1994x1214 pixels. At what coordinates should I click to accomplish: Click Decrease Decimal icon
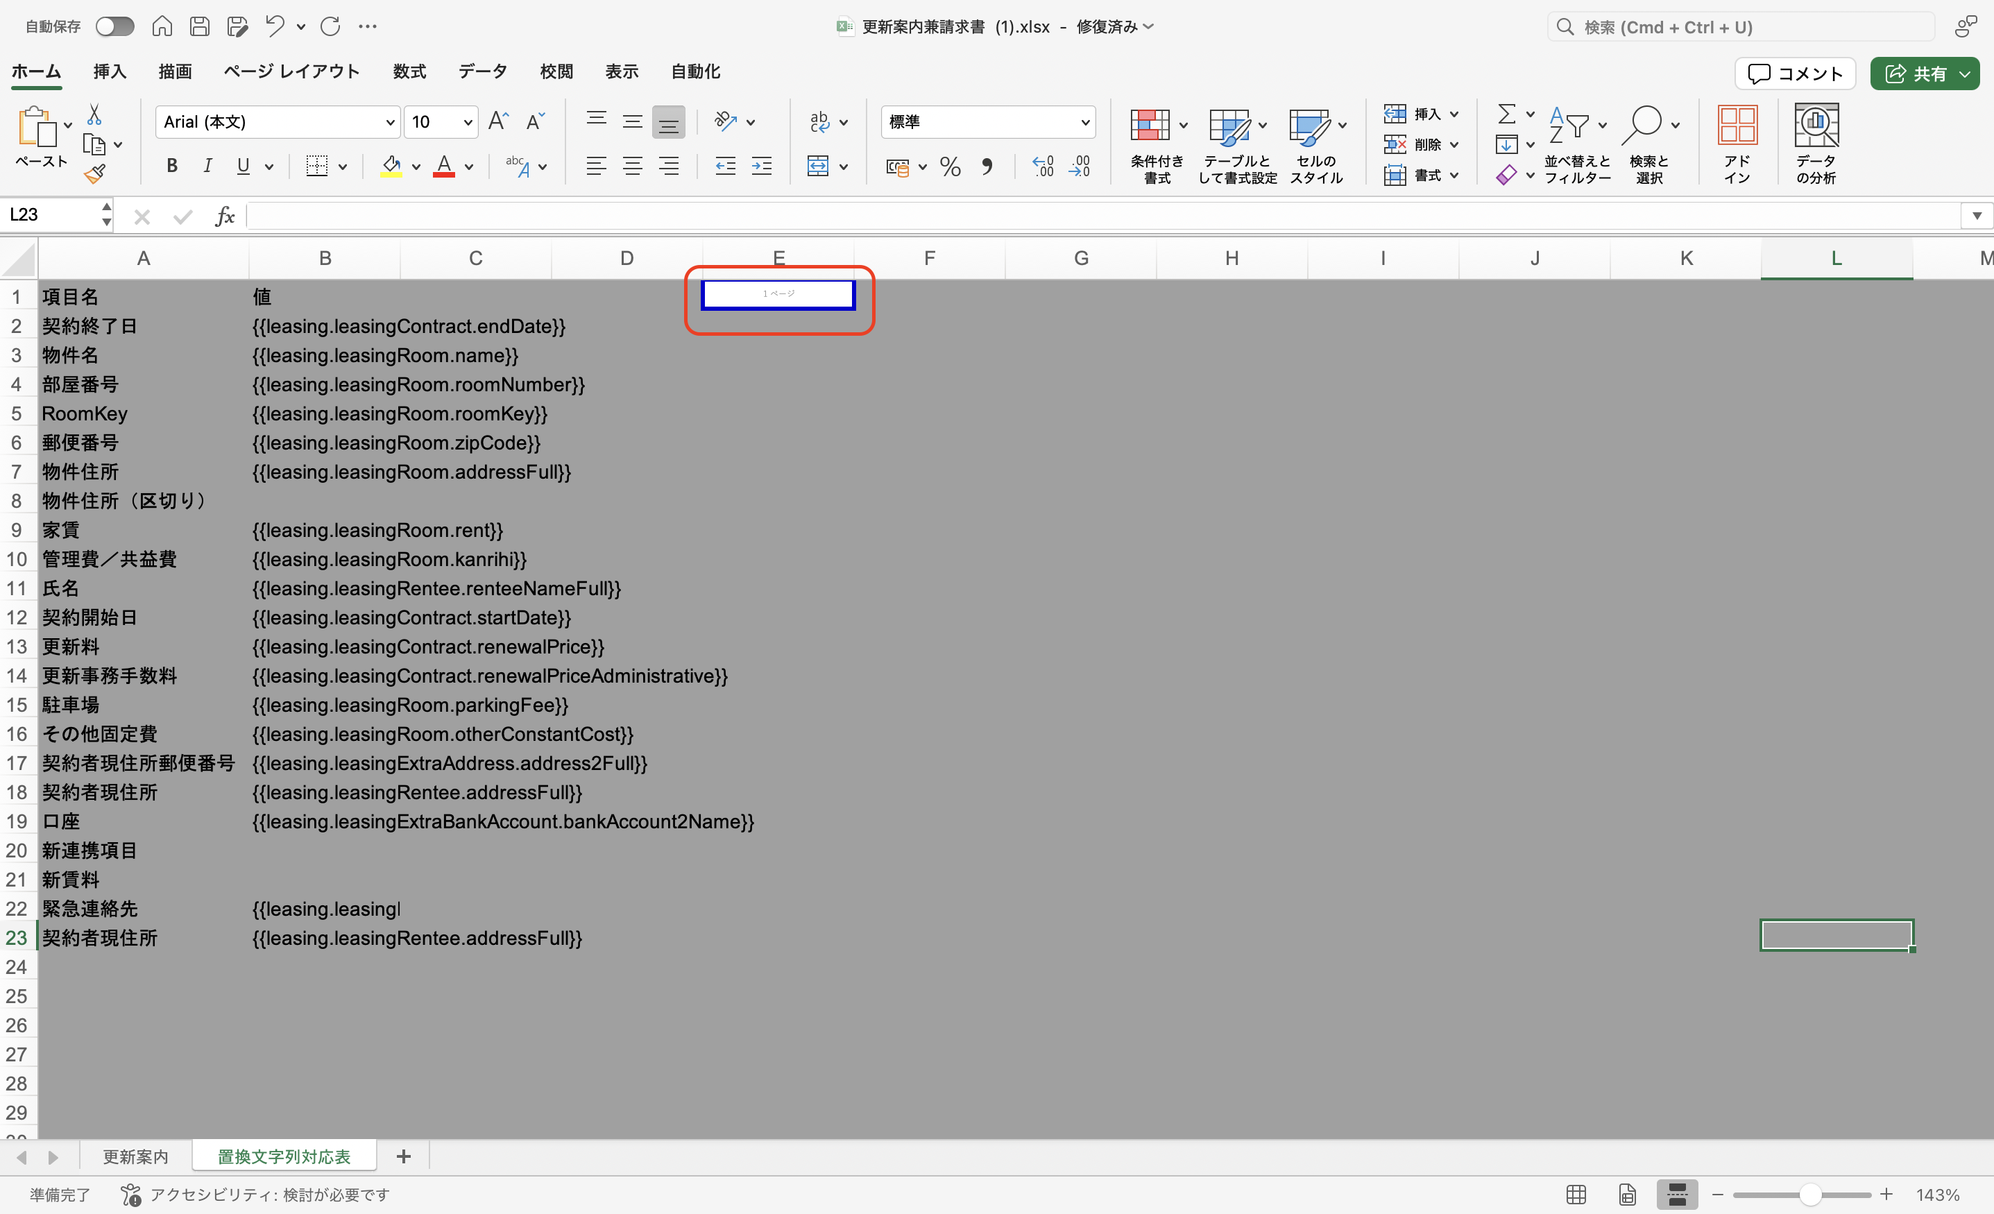[x=1080, y=166]
